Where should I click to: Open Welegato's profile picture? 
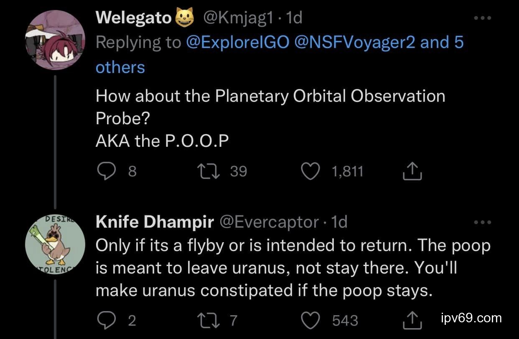pos(55,40)
